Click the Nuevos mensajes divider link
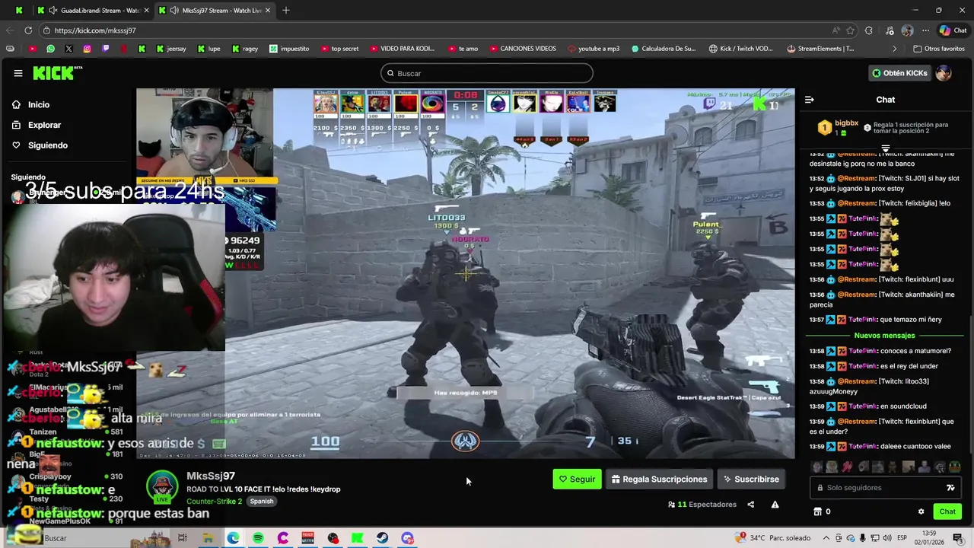The width and height of the screenshot is (974, 548). point(884,336)
